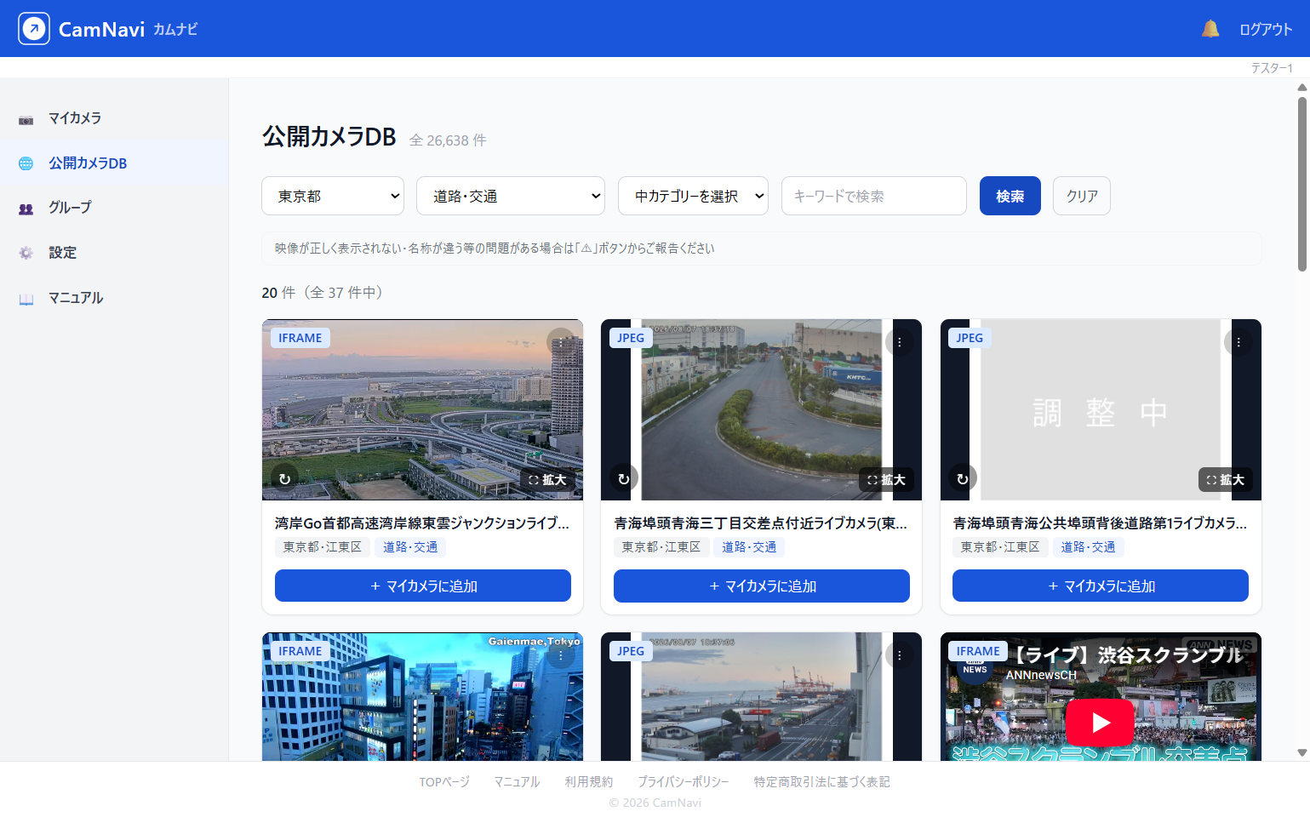Click the マイカメラ camera icon in sidebar
1310x823 pixels.
[x=26, y=119]
